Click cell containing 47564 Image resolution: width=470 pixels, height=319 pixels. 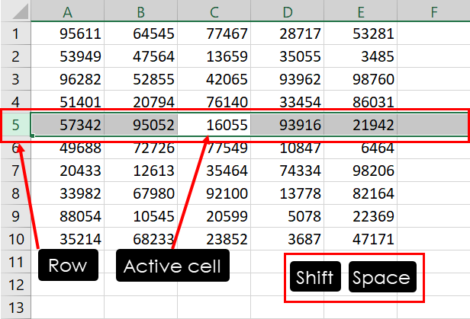(x=141, y=56)
